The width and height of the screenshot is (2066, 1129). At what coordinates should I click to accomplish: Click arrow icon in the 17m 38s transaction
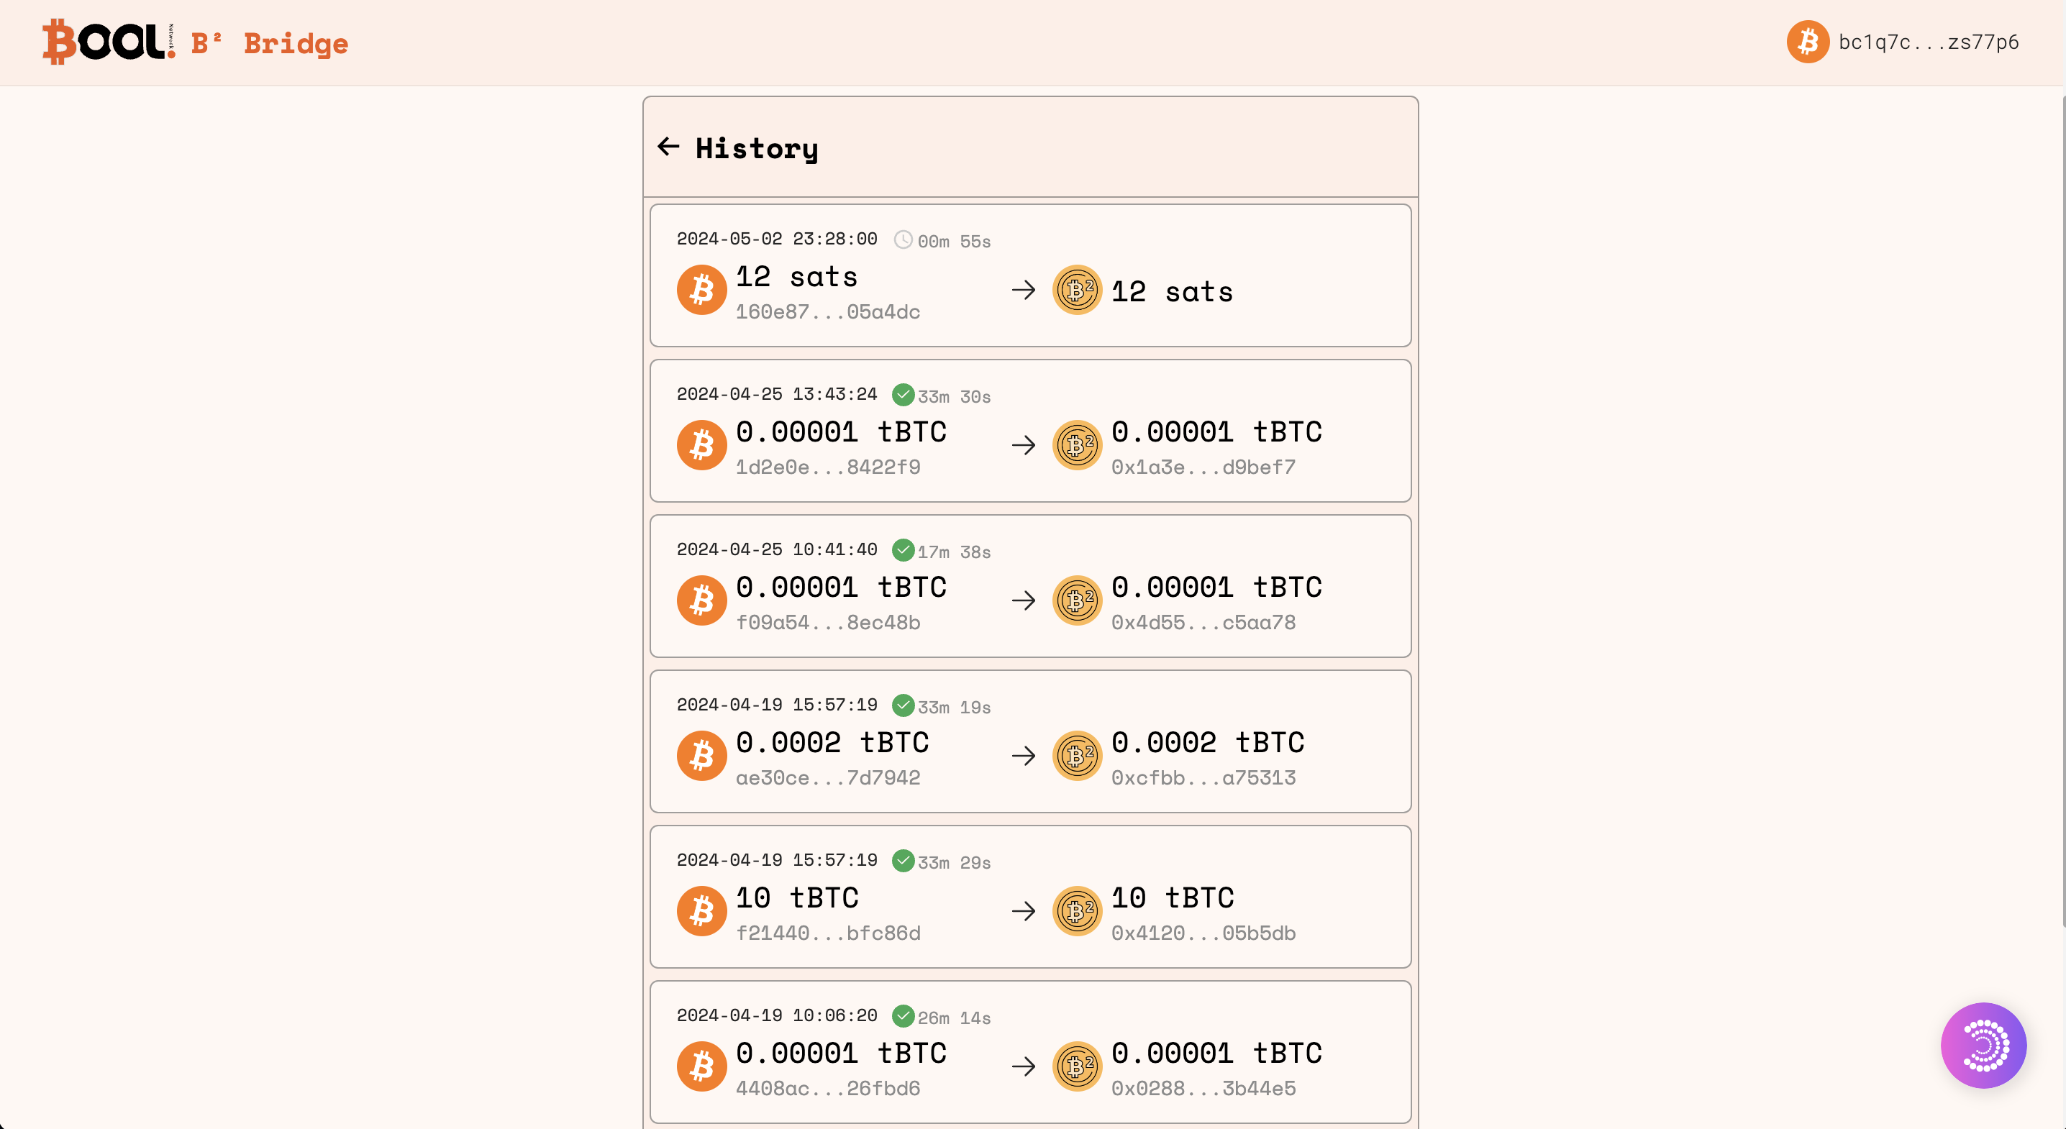coord(1024,600)
